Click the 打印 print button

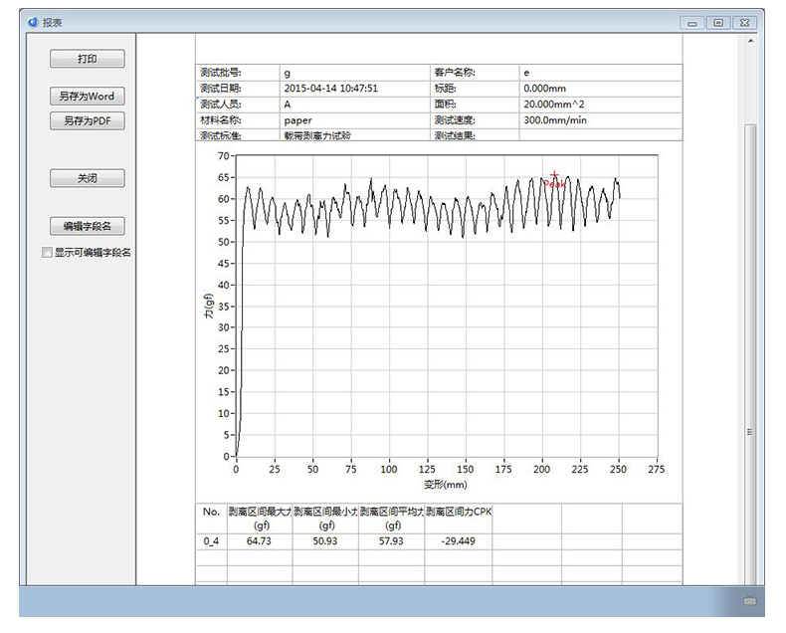88,59
